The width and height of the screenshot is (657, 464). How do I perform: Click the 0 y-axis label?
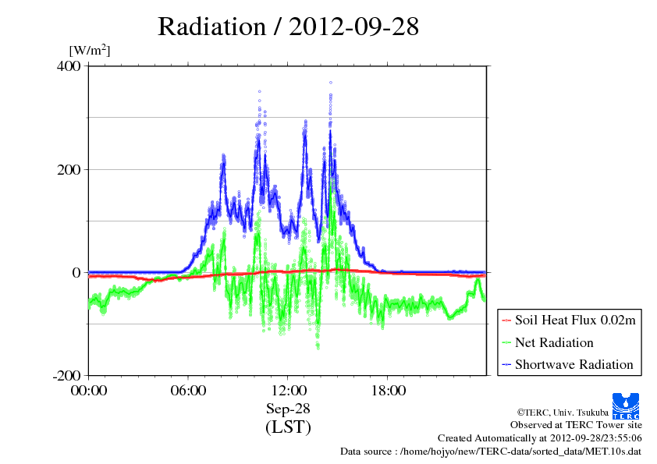[x=76, y=273]
